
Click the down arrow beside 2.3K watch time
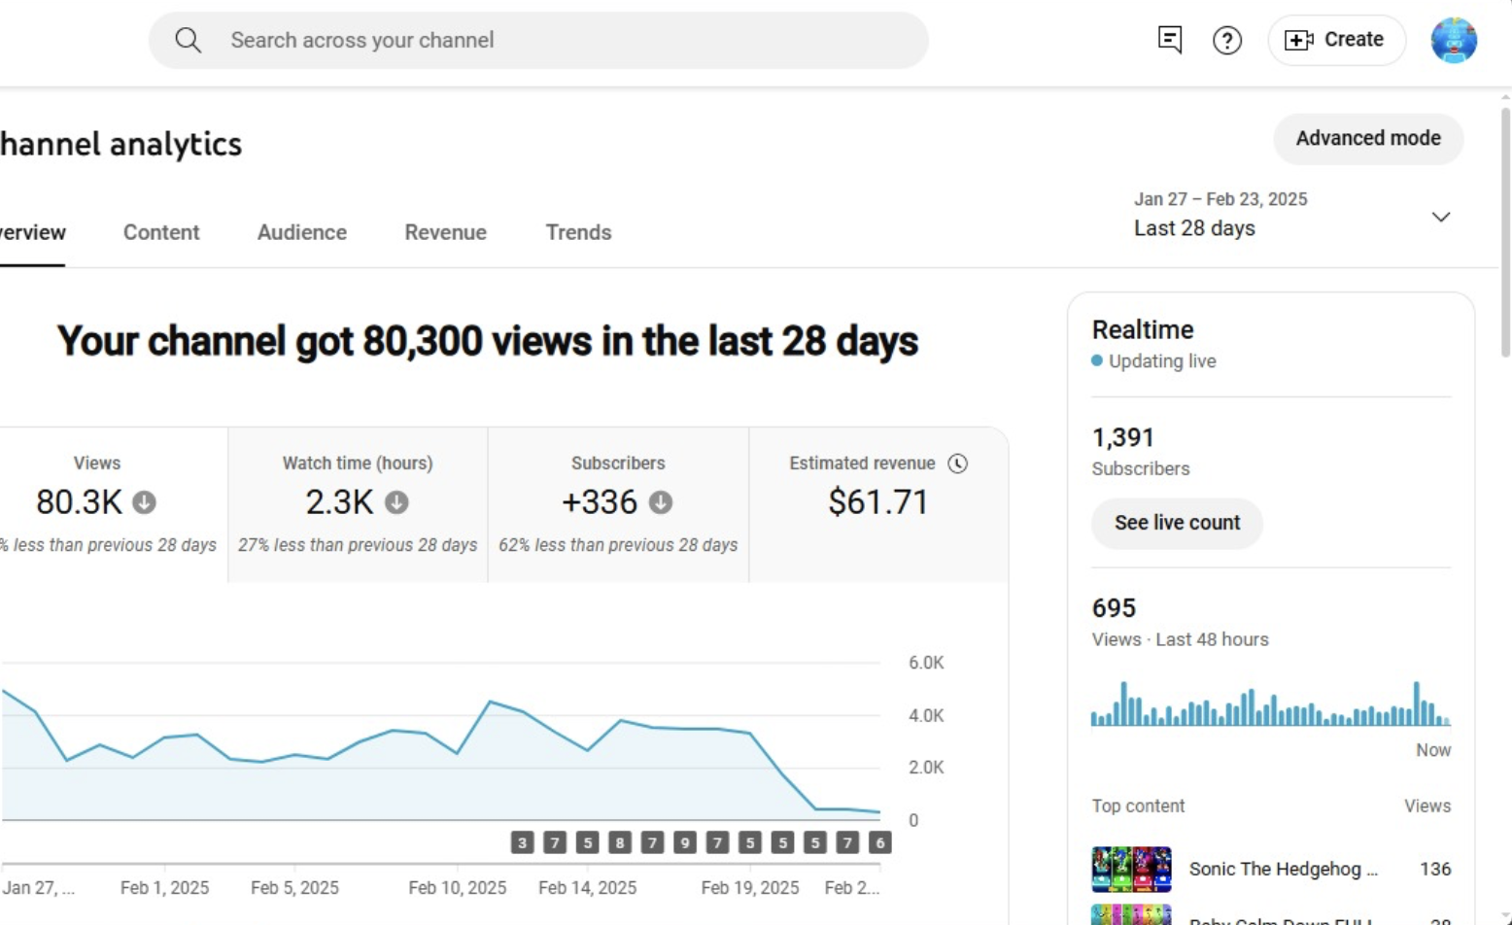(x=396, y=502)
